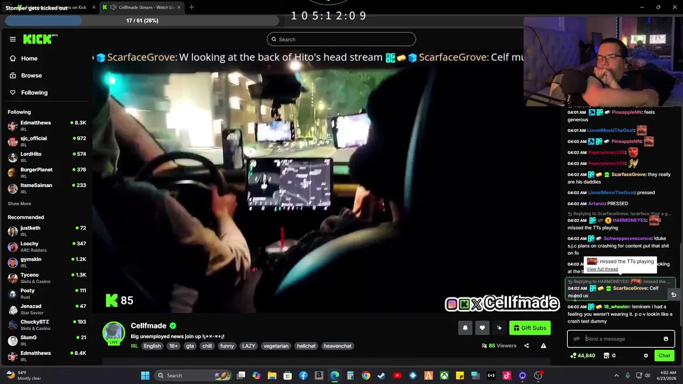Share the stream with the share icon

click(526, 346)
